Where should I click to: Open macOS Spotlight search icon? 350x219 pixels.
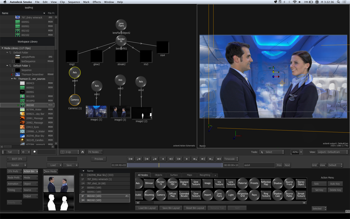338,2
